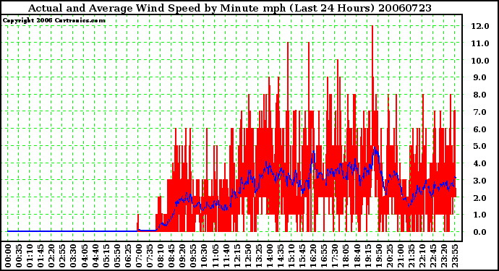This screenshot has width=499, height=271.
Task: Click the 23:20 time label
Action: point(443,256)
